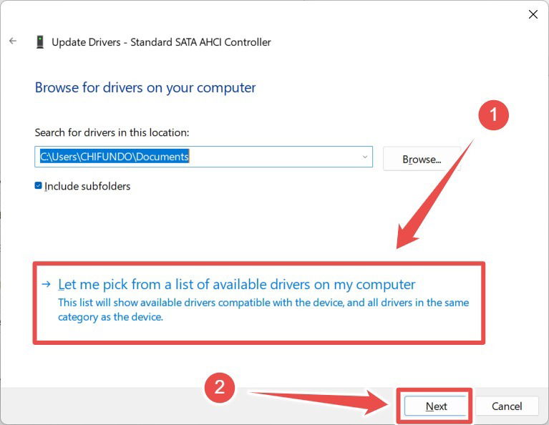
Task: Click the description text 'This list will show available drivers'
Action: [263, 310]
